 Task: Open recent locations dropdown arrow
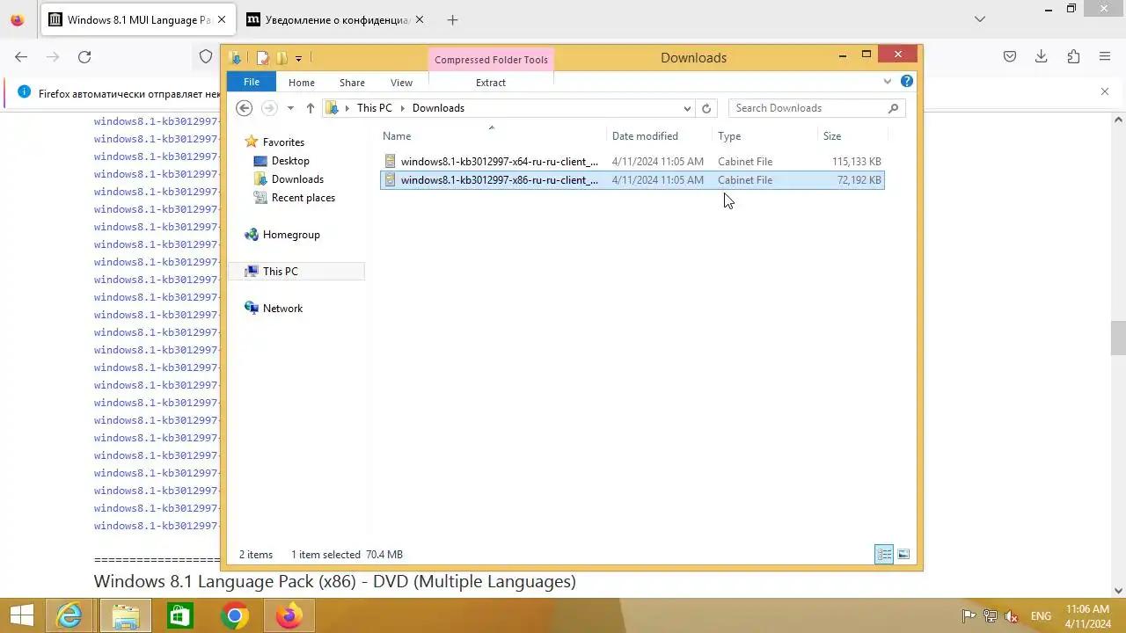click(290, 108)
